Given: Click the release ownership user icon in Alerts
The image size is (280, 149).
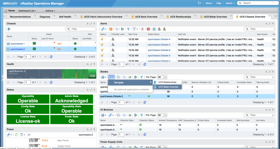Looking at the screenshot, I should [x=164, y=29].
